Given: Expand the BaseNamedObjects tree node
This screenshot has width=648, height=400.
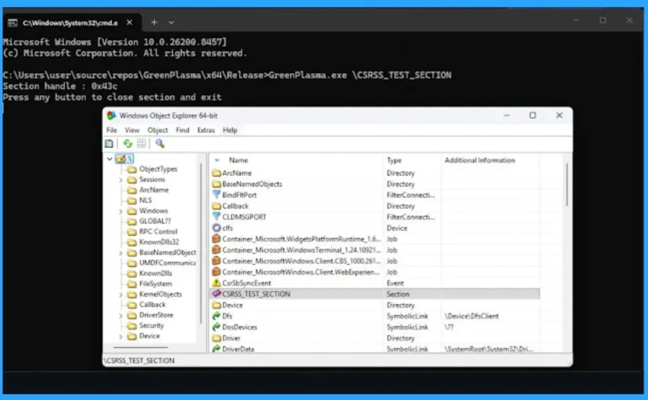Looking at the screenshot, I should point(121,253).
